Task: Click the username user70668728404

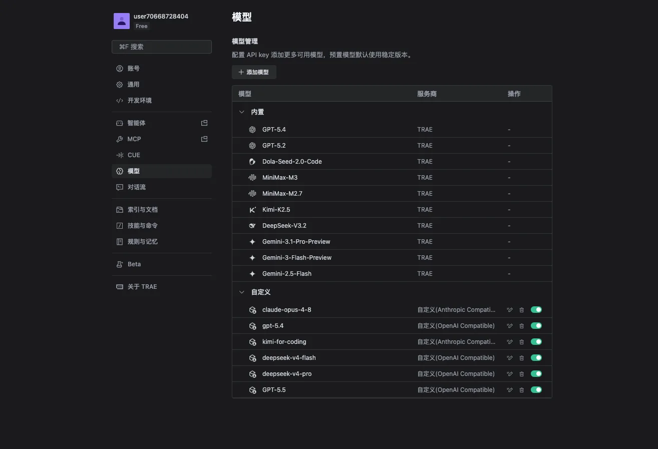Action: tap(161, 17)
